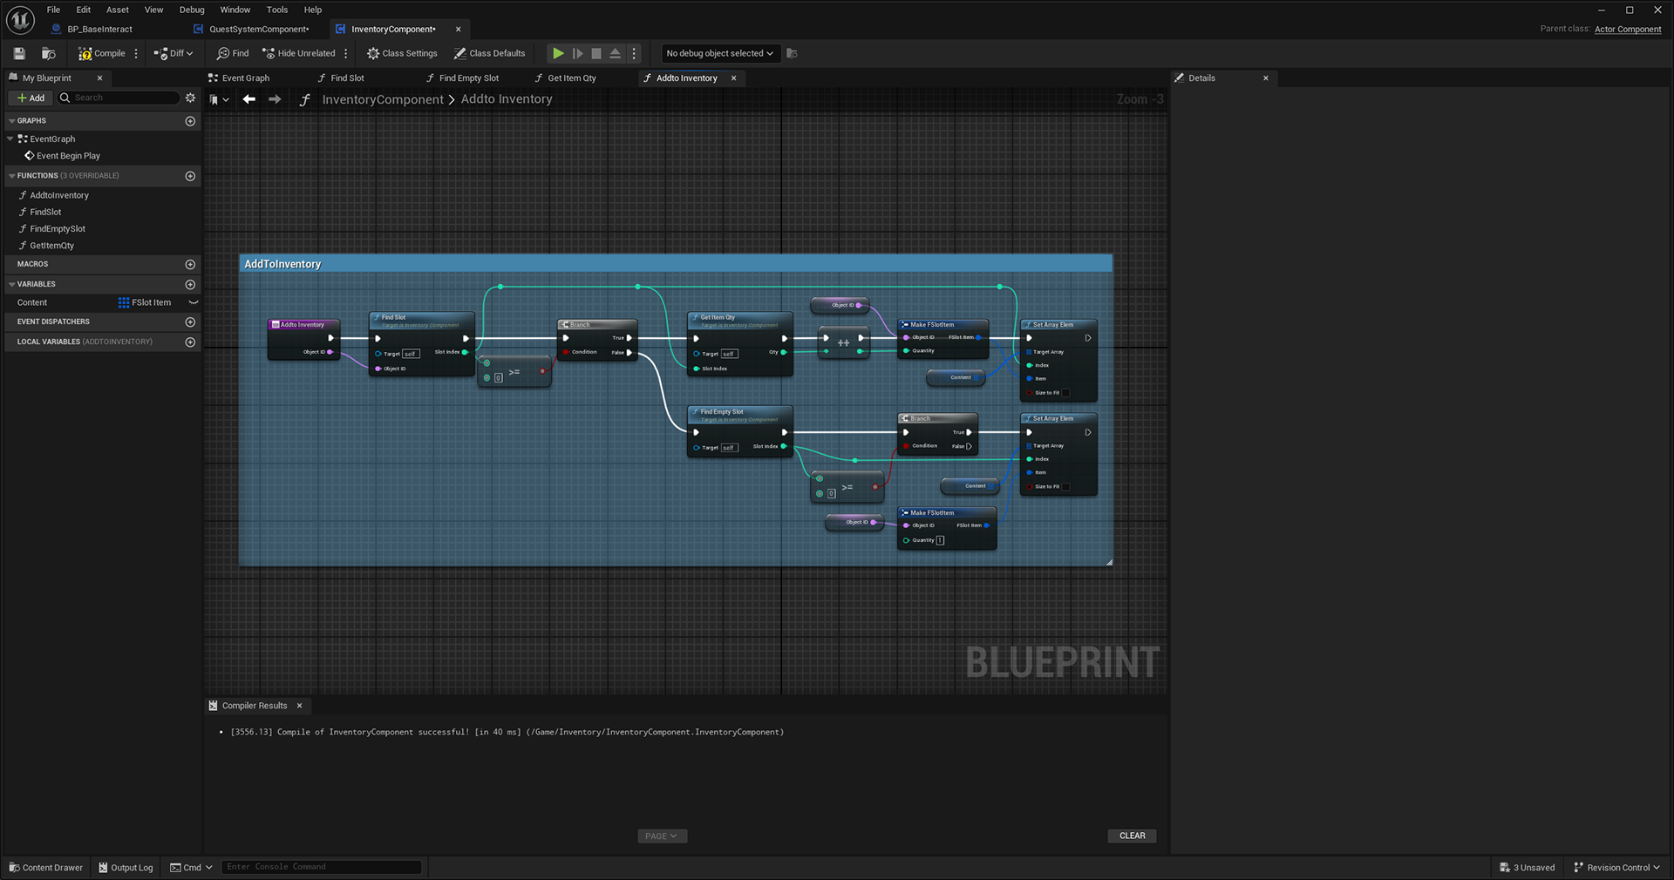The width and height of the screenshot is (1674, 880).
Task: Click the Skip frame play icon
Action: 577,53
